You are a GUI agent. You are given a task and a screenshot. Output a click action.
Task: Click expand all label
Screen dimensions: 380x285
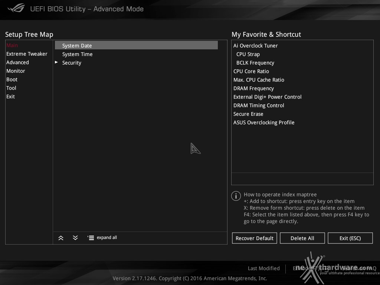107,237
